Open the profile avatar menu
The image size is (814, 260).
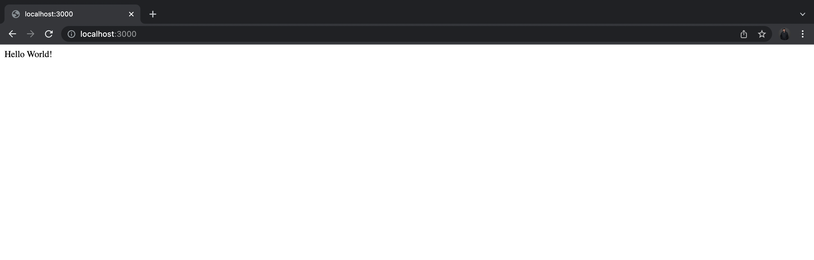point(784,34)
